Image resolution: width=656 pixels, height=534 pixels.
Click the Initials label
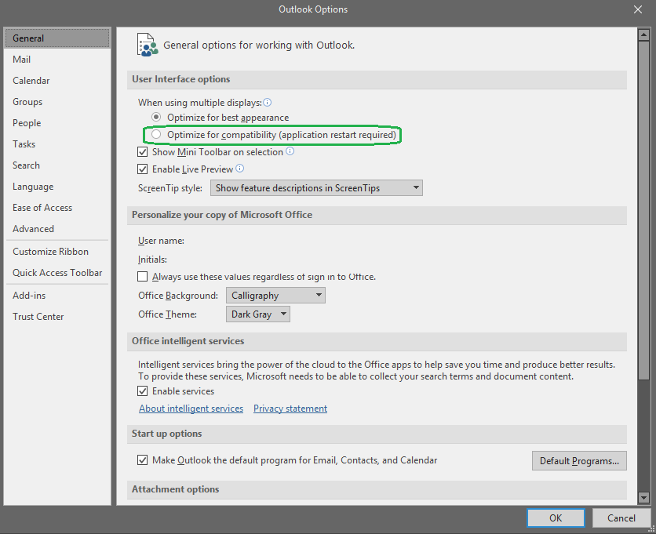pyautogui.click(x=152, y=260)
